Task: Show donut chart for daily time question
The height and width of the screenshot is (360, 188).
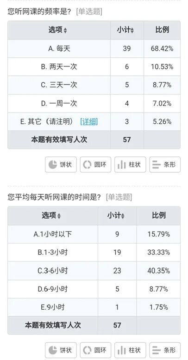Action: click(95, 350)
